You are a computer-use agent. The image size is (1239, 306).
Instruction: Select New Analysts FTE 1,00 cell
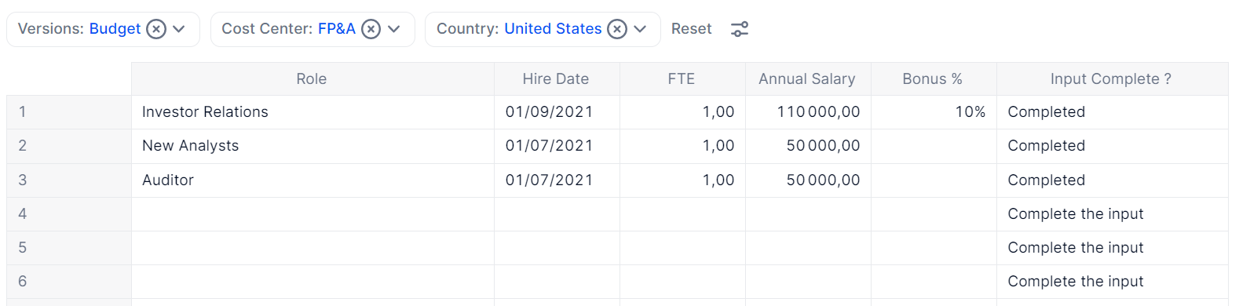tap(682, 146)
